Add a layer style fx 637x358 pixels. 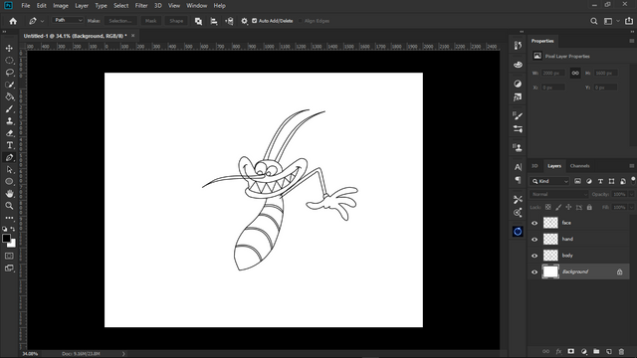[x=558, y=351]
